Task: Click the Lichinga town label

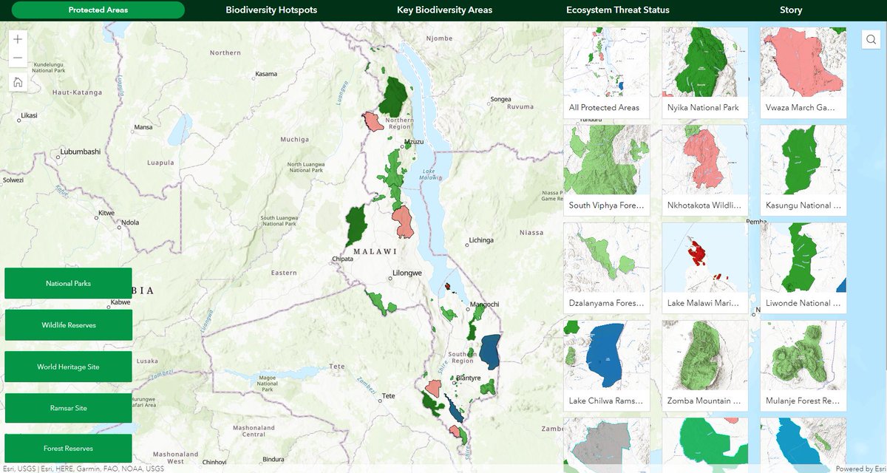Action: click(480, 240)
